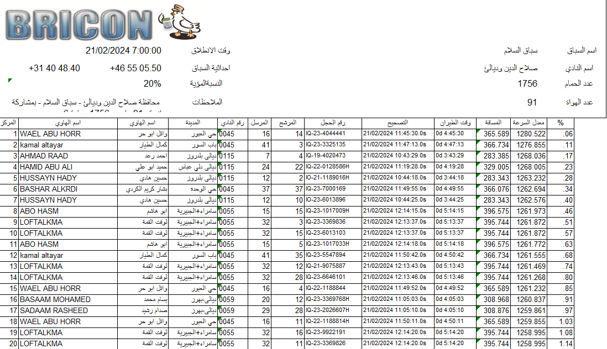Click the pigeon count value 1756
This screenshot has width=607, height=349.
pyautogui.click(x=527, y=84)
